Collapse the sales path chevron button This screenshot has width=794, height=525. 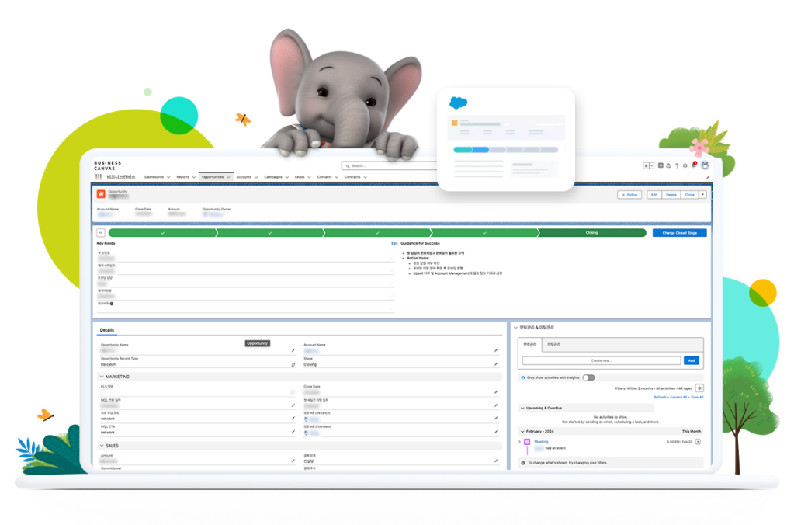pyautogui.click(x=101, y=232)
